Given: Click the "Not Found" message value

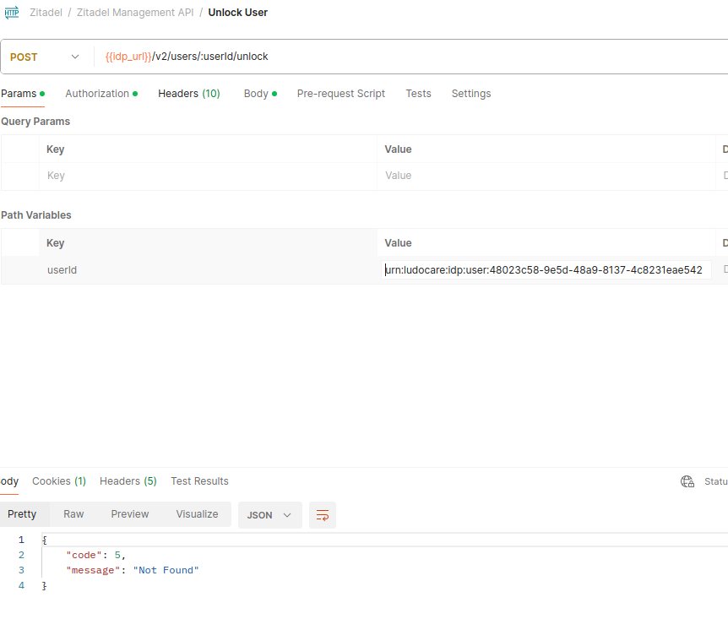Looking at the screenshot, I should tap(166, 571).
